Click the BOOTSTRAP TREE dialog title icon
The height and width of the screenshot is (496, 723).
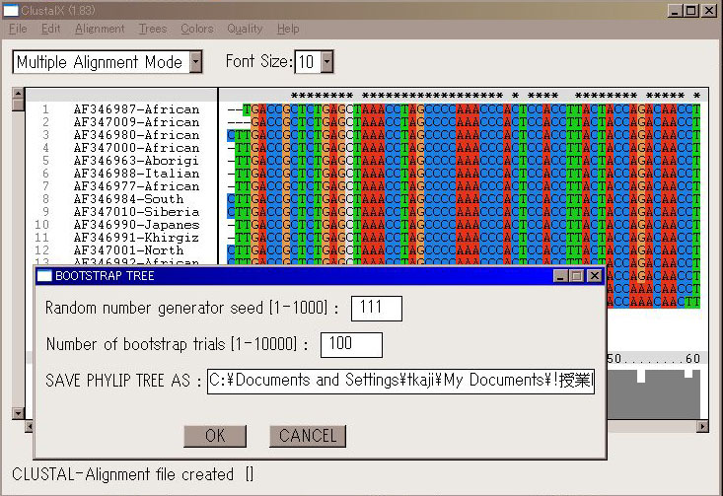[44, 276]
